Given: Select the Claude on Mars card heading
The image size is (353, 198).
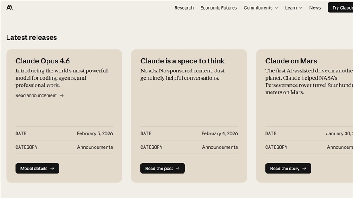Looking at the screenshot, I should 291,61.
